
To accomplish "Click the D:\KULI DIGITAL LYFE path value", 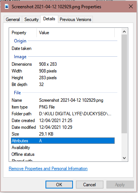I will tap(75, 114).
